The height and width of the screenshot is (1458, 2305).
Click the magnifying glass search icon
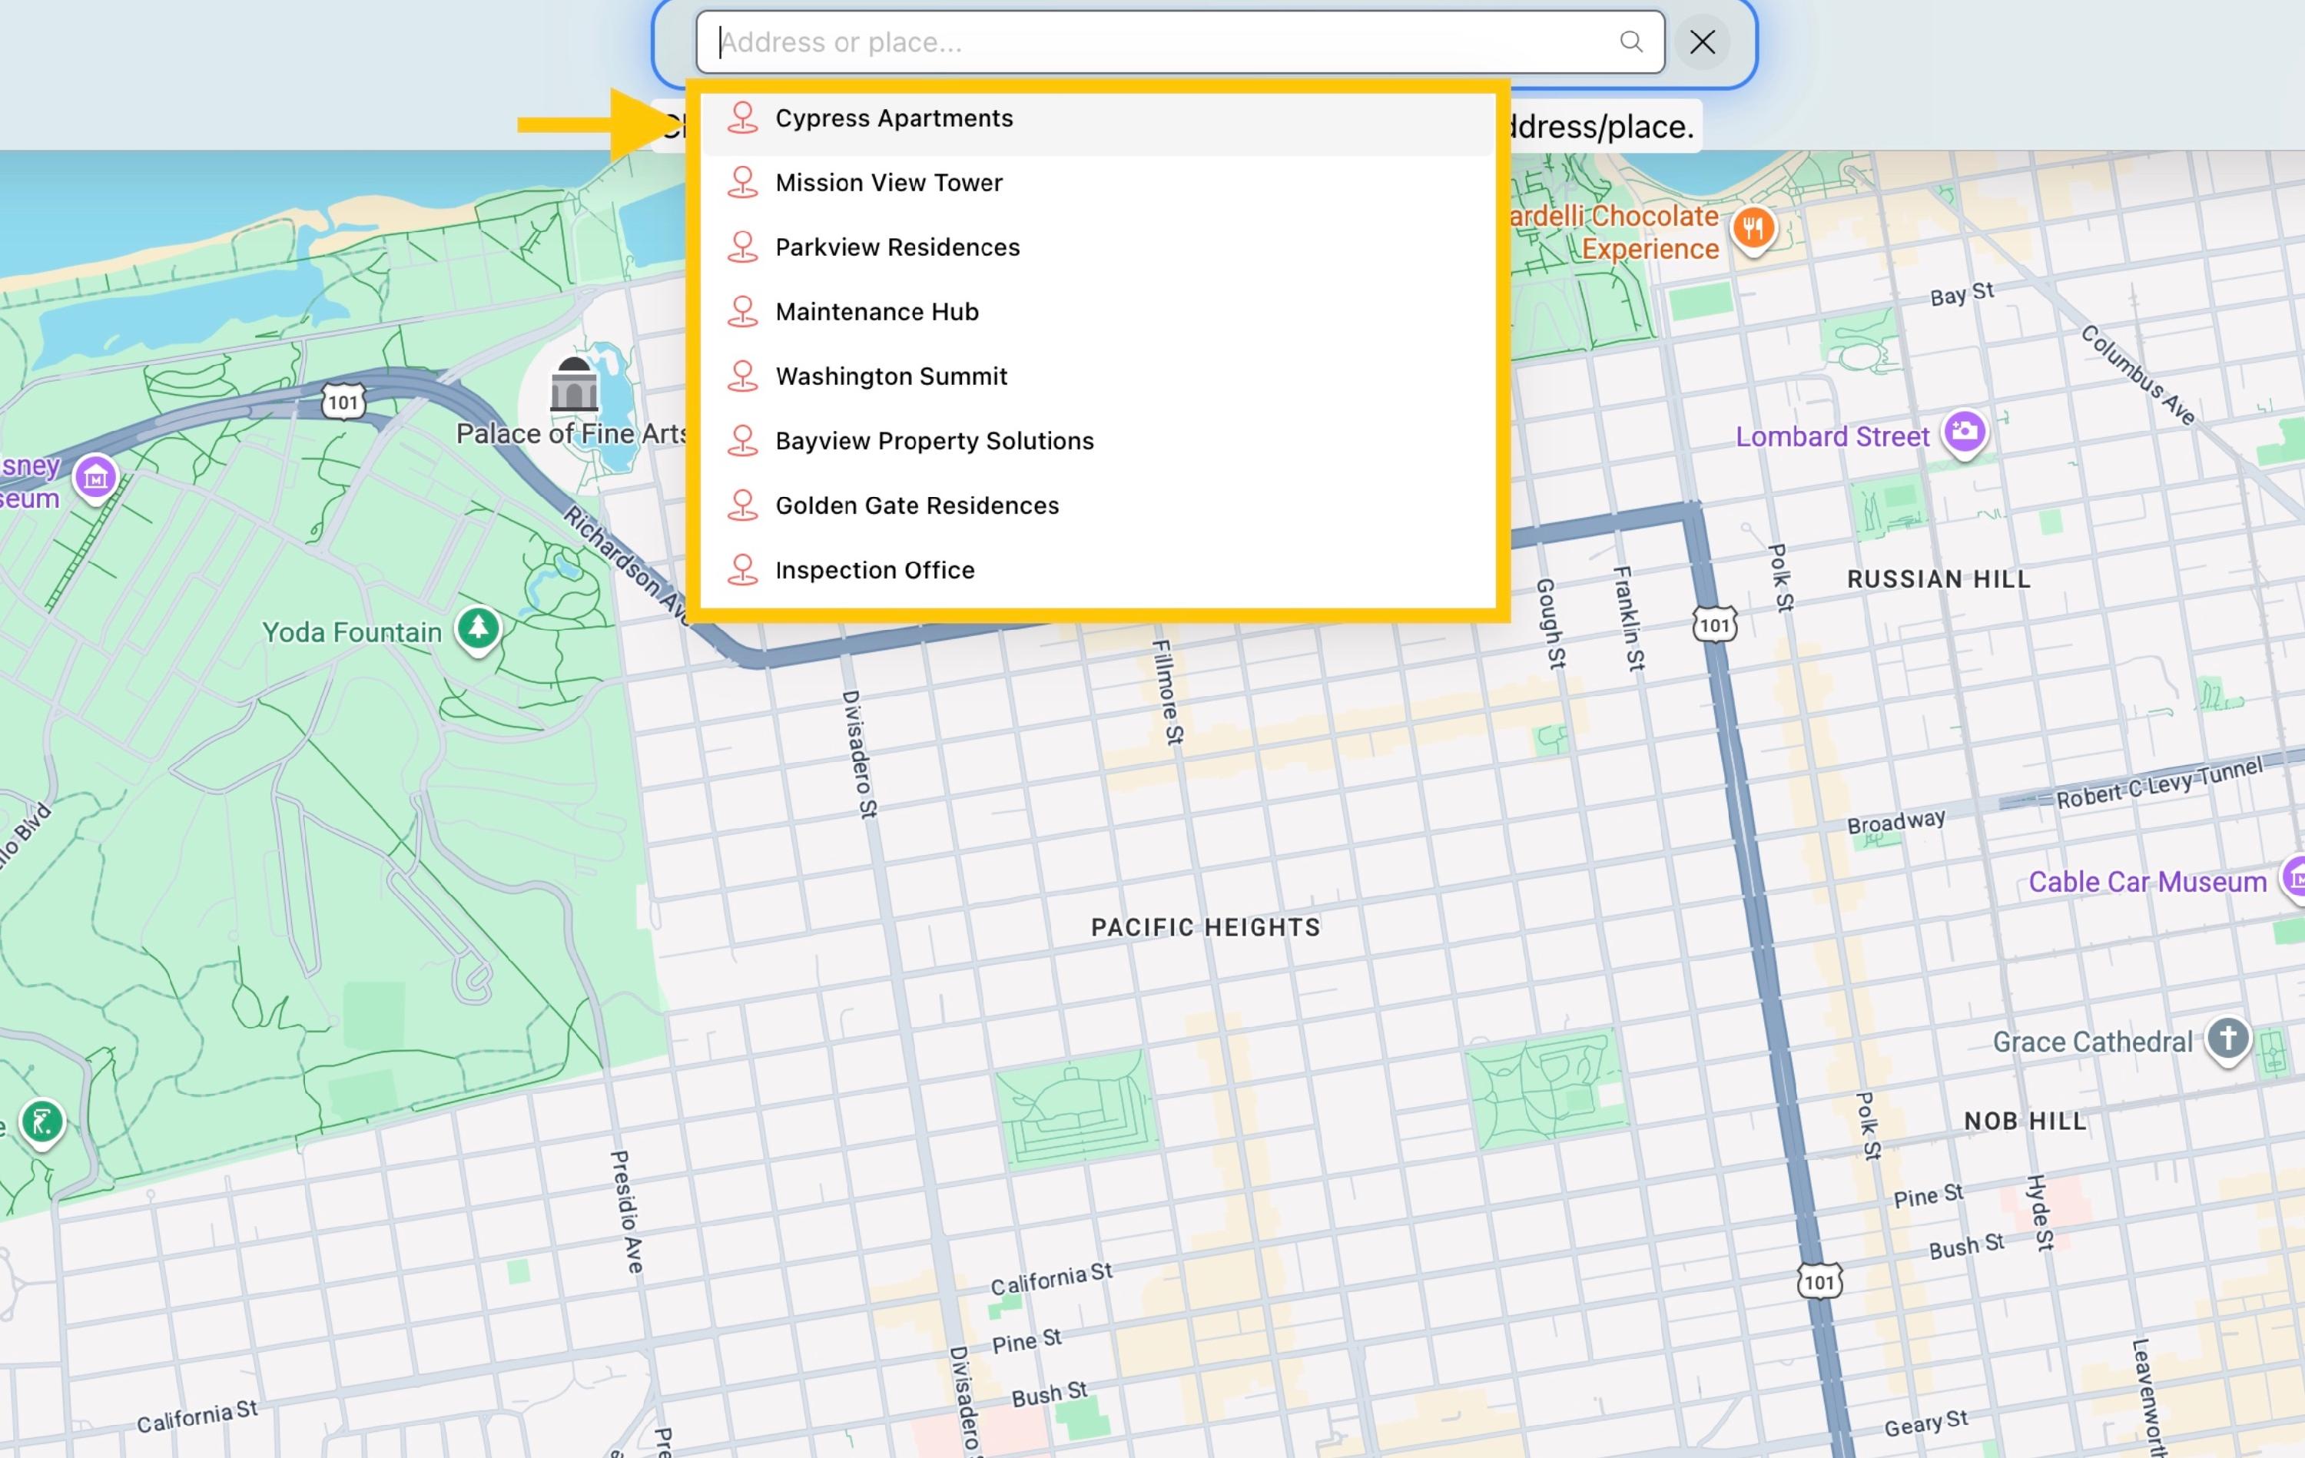(1631, 42)
